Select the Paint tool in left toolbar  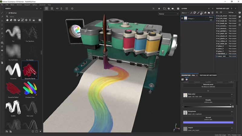(x=2, y=13)
